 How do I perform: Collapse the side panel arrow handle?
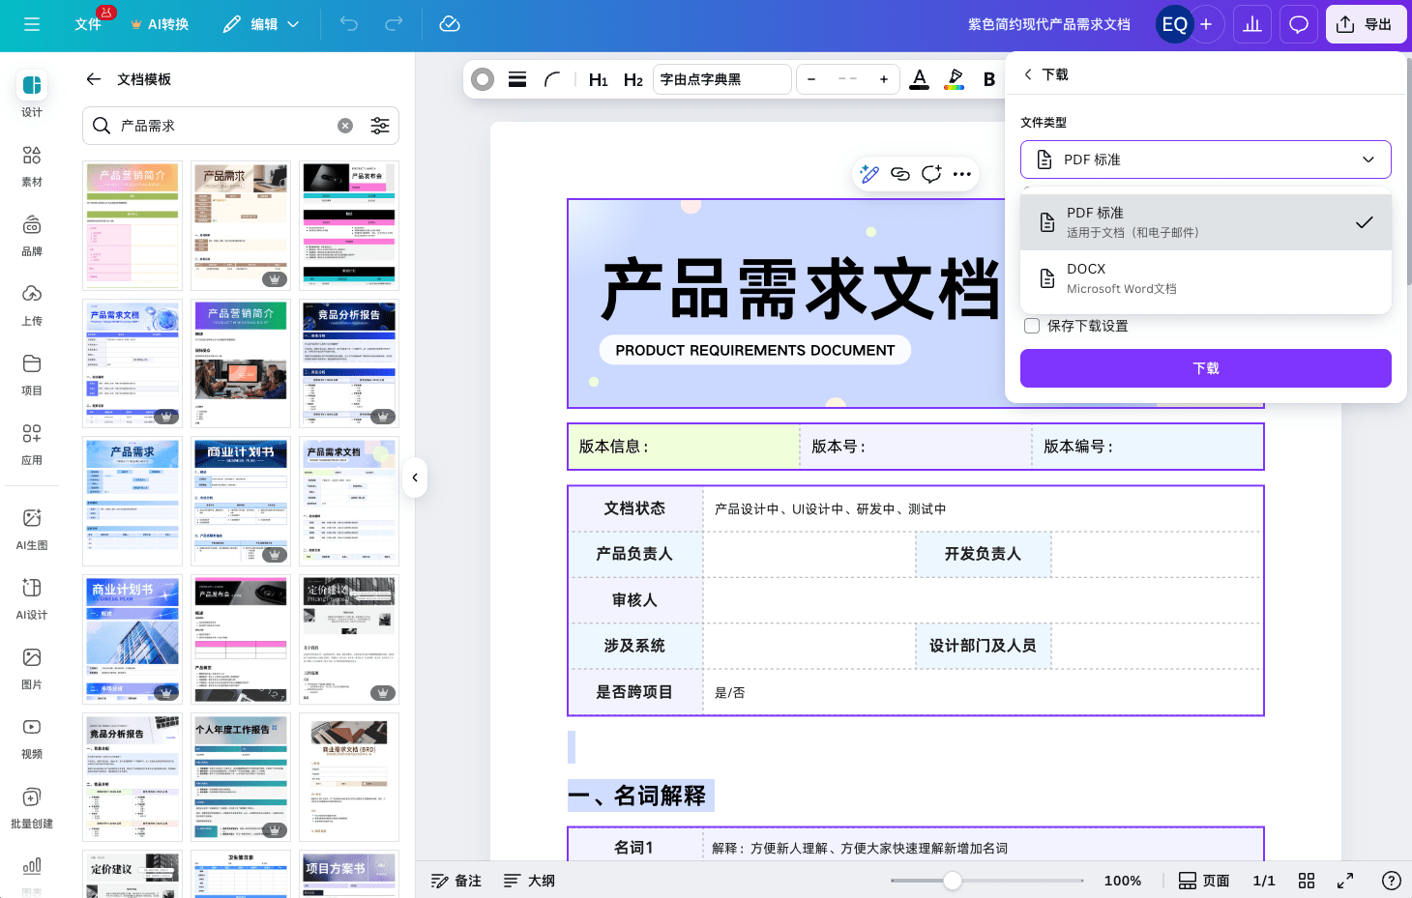click(x=415, y=478)
